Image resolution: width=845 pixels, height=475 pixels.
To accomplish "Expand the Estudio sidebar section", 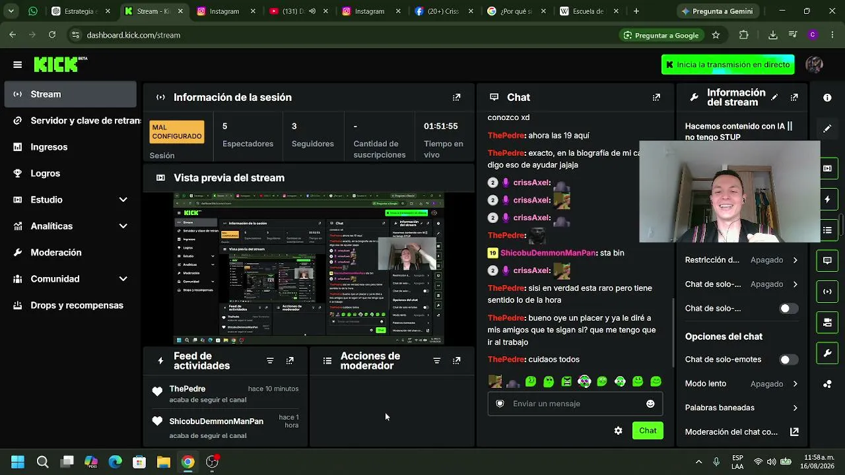I will 70,200.
